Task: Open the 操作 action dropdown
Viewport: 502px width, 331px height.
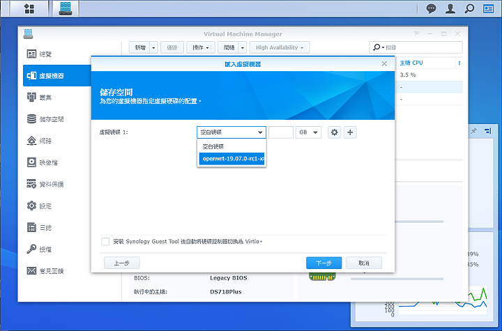Action: pyautogui.click(x=200, y=47)
